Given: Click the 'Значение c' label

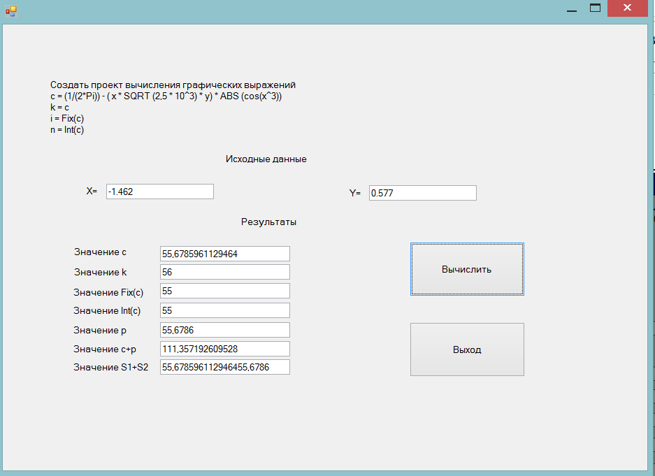Looking at the screenshot, I should (100, 252).
